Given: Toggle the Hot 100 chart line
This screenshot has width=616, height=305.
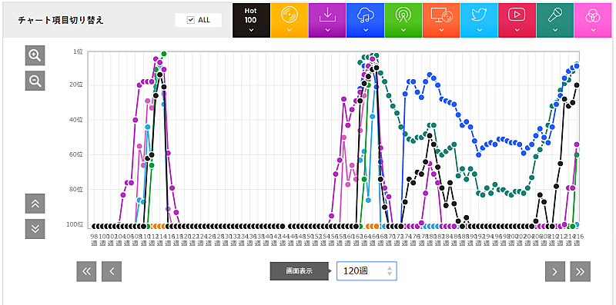Looking at the screenshot, I should point(251,21).
